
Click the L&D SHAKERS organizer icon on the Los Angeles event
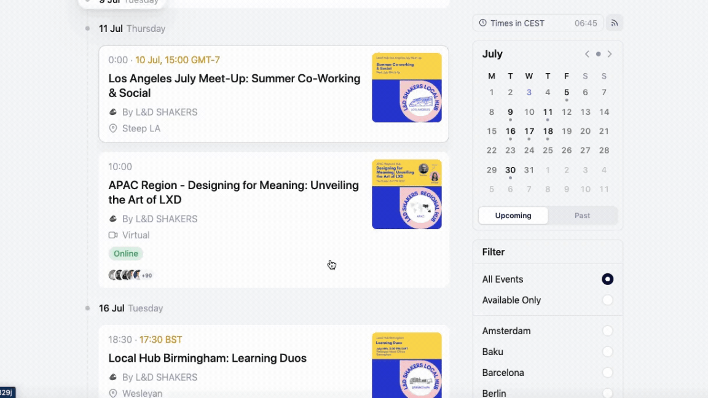point(113,112)
